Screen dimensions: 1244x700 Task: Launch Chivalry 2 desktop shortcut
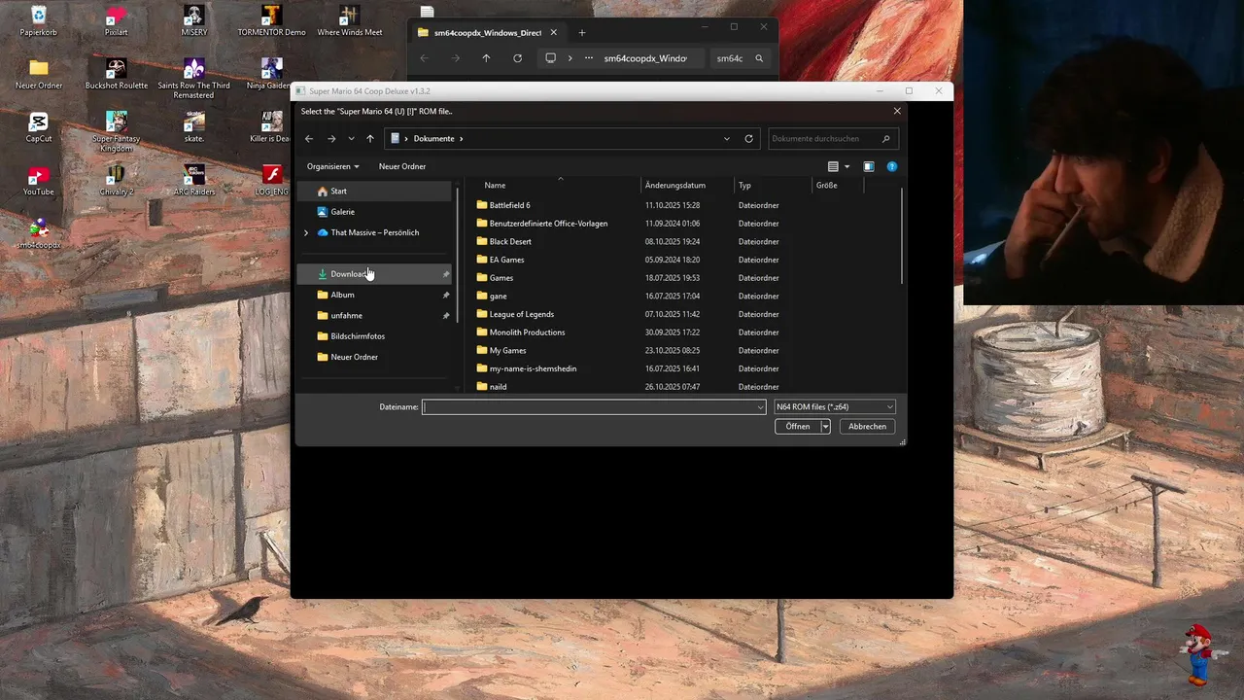click(x=116, y=181)
